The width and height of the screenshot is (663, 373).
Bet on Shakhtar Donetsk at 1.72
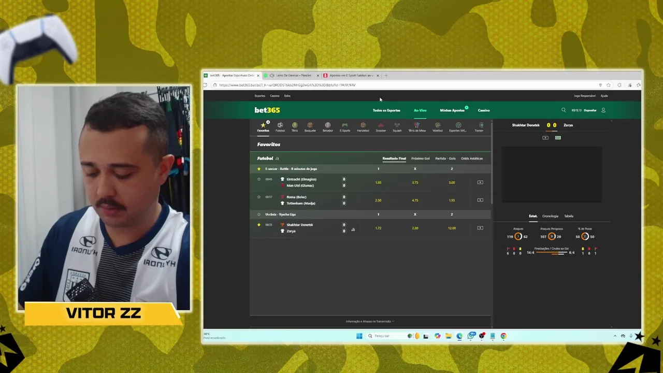coord(378,228)
